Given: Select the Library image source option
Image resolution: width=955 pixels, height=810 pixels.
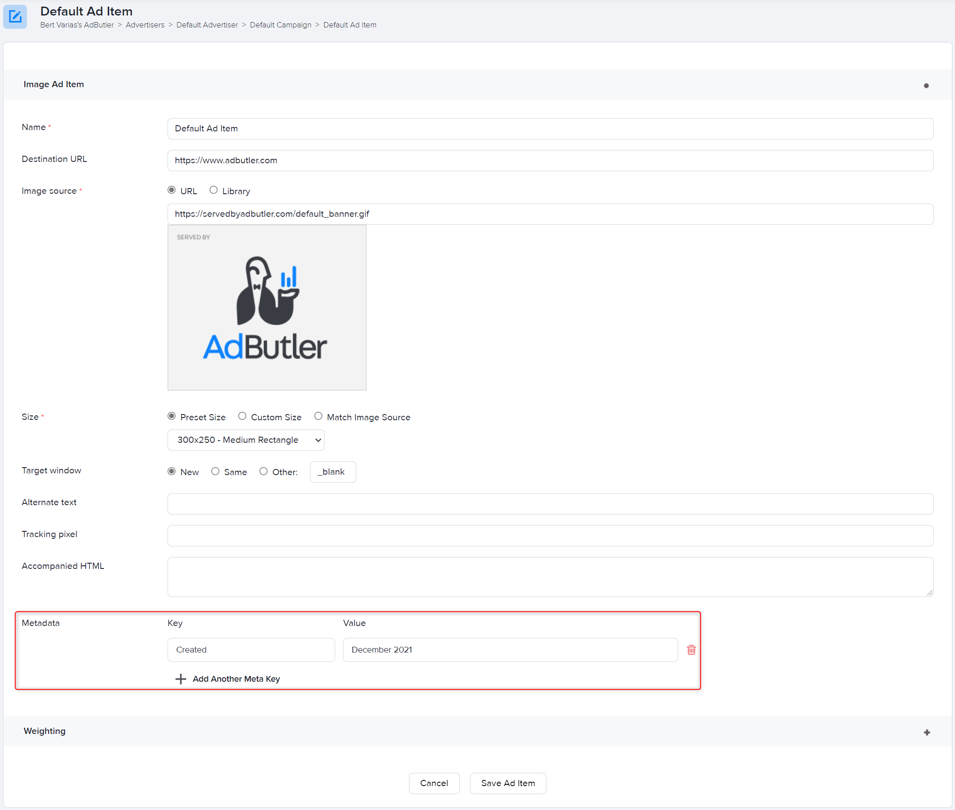Looking at the screenshot, I should tap(213, 190).
